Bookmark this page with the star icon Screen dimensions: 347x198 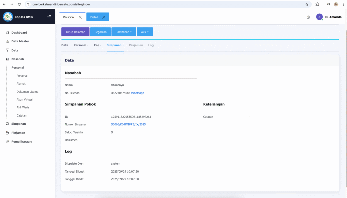307,4
